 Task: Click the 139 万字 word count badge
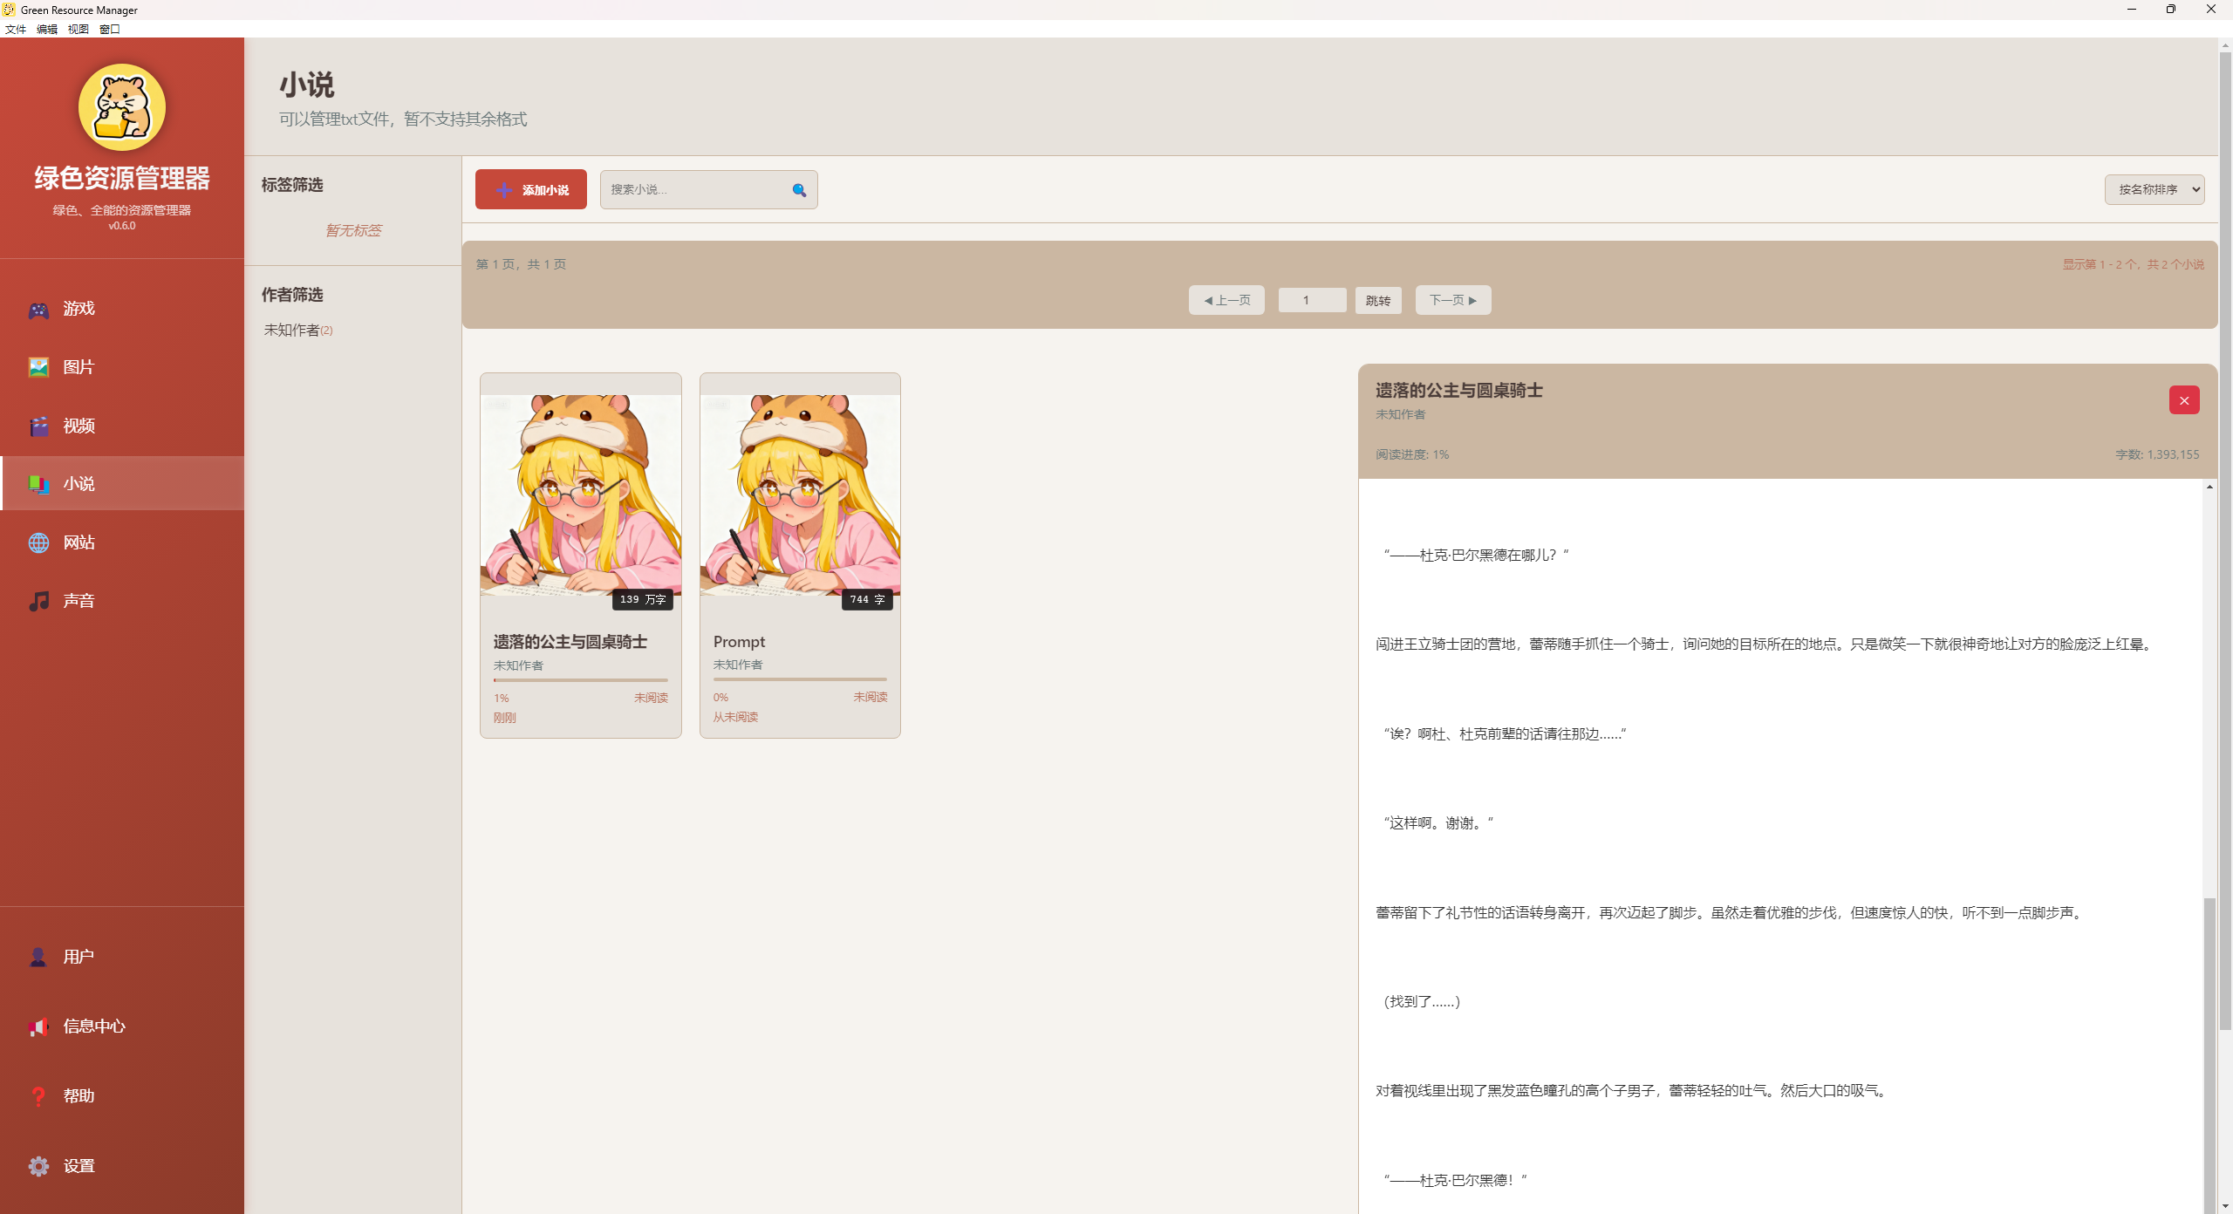point(643,600)
